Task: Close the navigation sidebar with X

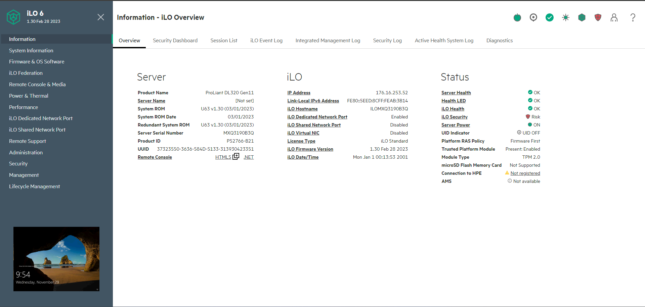Action: click(101, 17)
